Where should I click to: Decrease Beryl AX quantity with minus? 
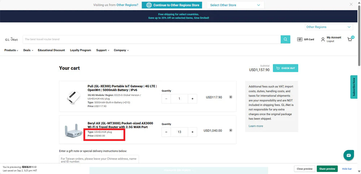166,132
